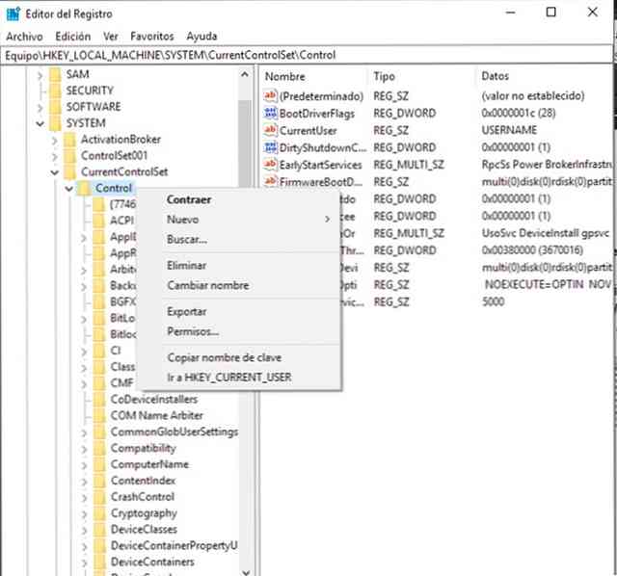617x576 pixels.
Task: Click Copiar nombre de clave
Action: 223,357
